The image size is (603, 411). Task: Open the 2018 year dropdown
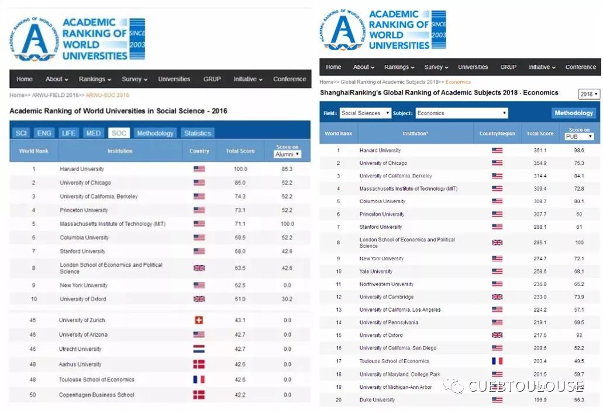point(589,94)
